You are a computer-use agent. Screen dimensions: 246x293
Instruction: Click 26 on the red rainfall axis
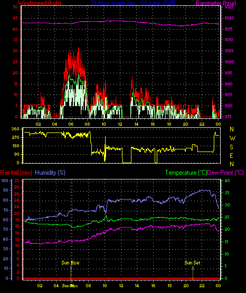click(17, 194)
